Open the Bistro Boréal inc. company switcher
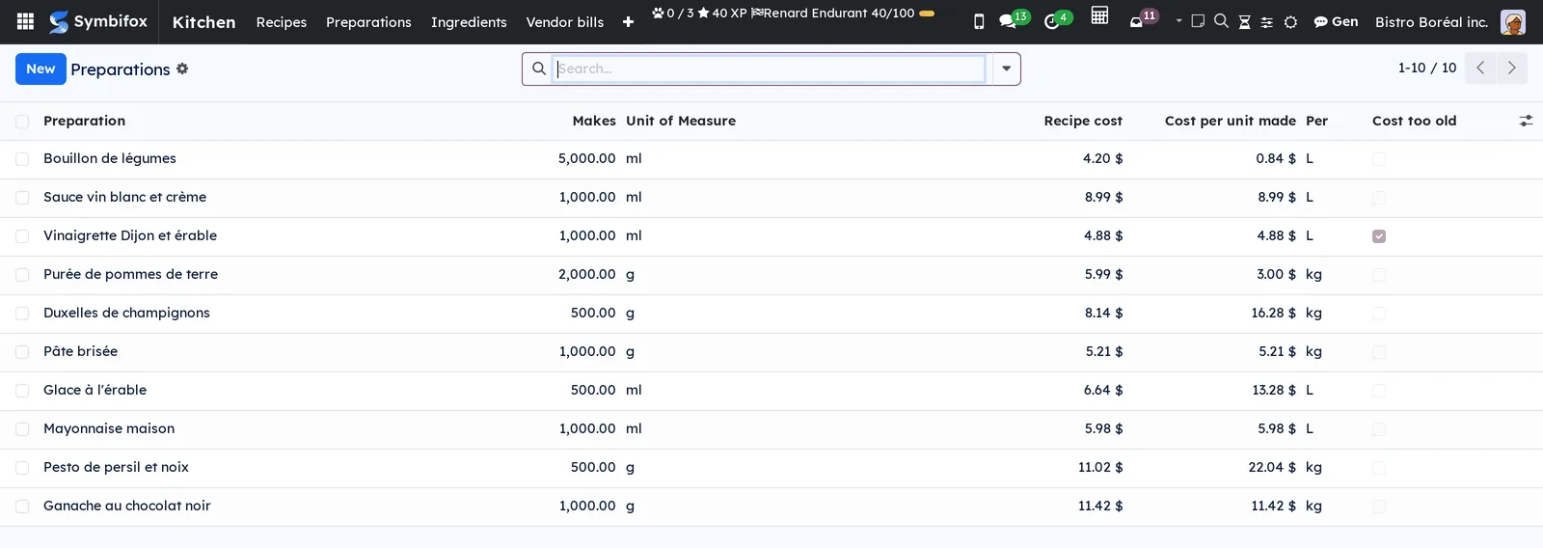This screenshot has width=1543, height=548. click(1431, 22)
